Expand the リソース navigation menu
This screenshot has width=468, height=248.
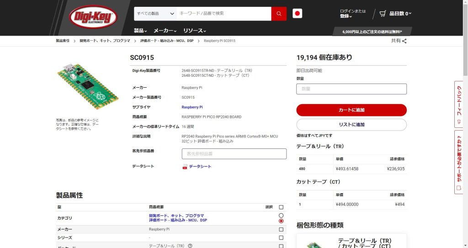195,31
